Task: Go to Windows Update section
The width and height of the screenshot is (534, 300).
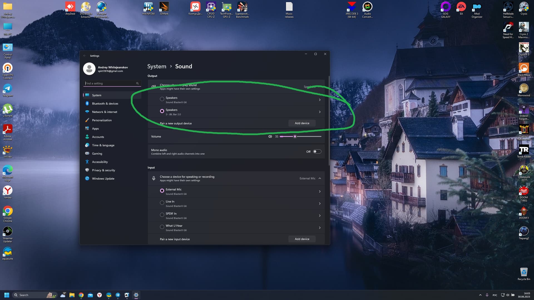Action: (x=103, y=179)
